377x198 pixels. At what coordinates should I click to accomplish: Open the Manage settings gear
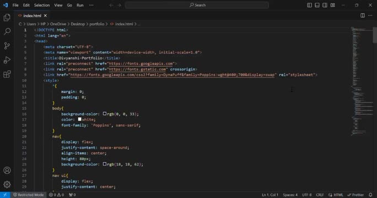(7, 184)
